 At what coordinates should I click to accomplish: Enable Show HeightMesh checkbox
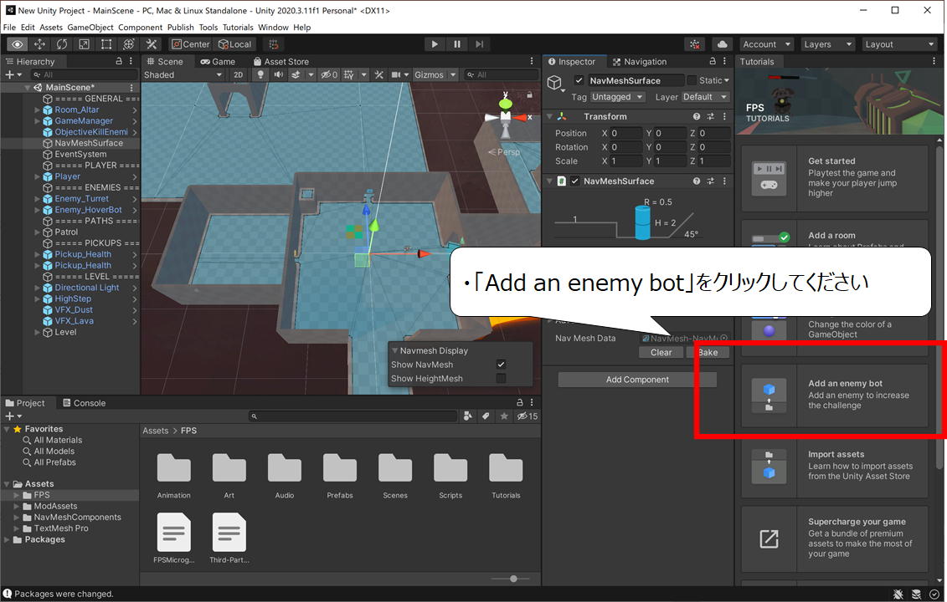pos(501,378)
